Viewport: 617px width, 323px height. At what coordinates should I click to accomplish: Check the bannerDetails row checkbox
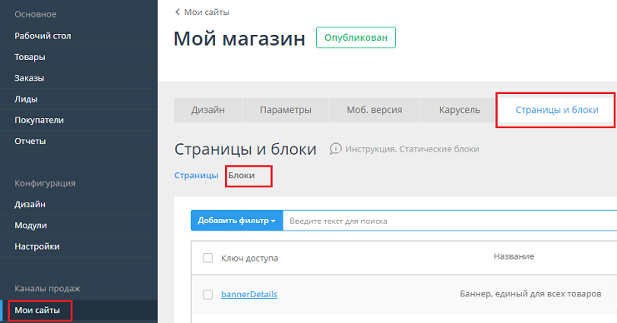click(208, 295)
